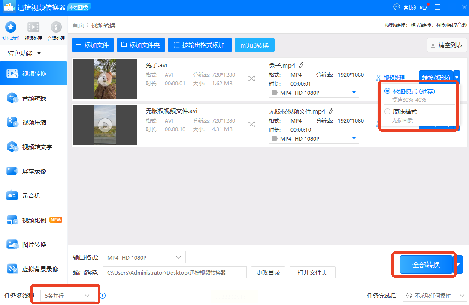This screenshot has height=305, width=469.
Task: Click the 添加文件 button
Action: coord(93,45)
